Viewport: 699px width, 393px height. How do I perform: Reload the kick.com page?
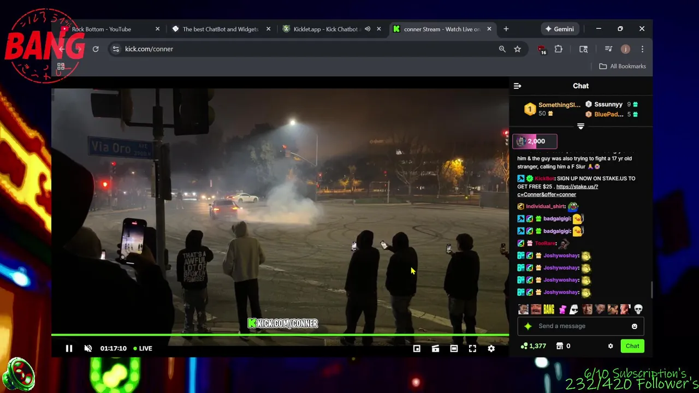tap(96, 49)
